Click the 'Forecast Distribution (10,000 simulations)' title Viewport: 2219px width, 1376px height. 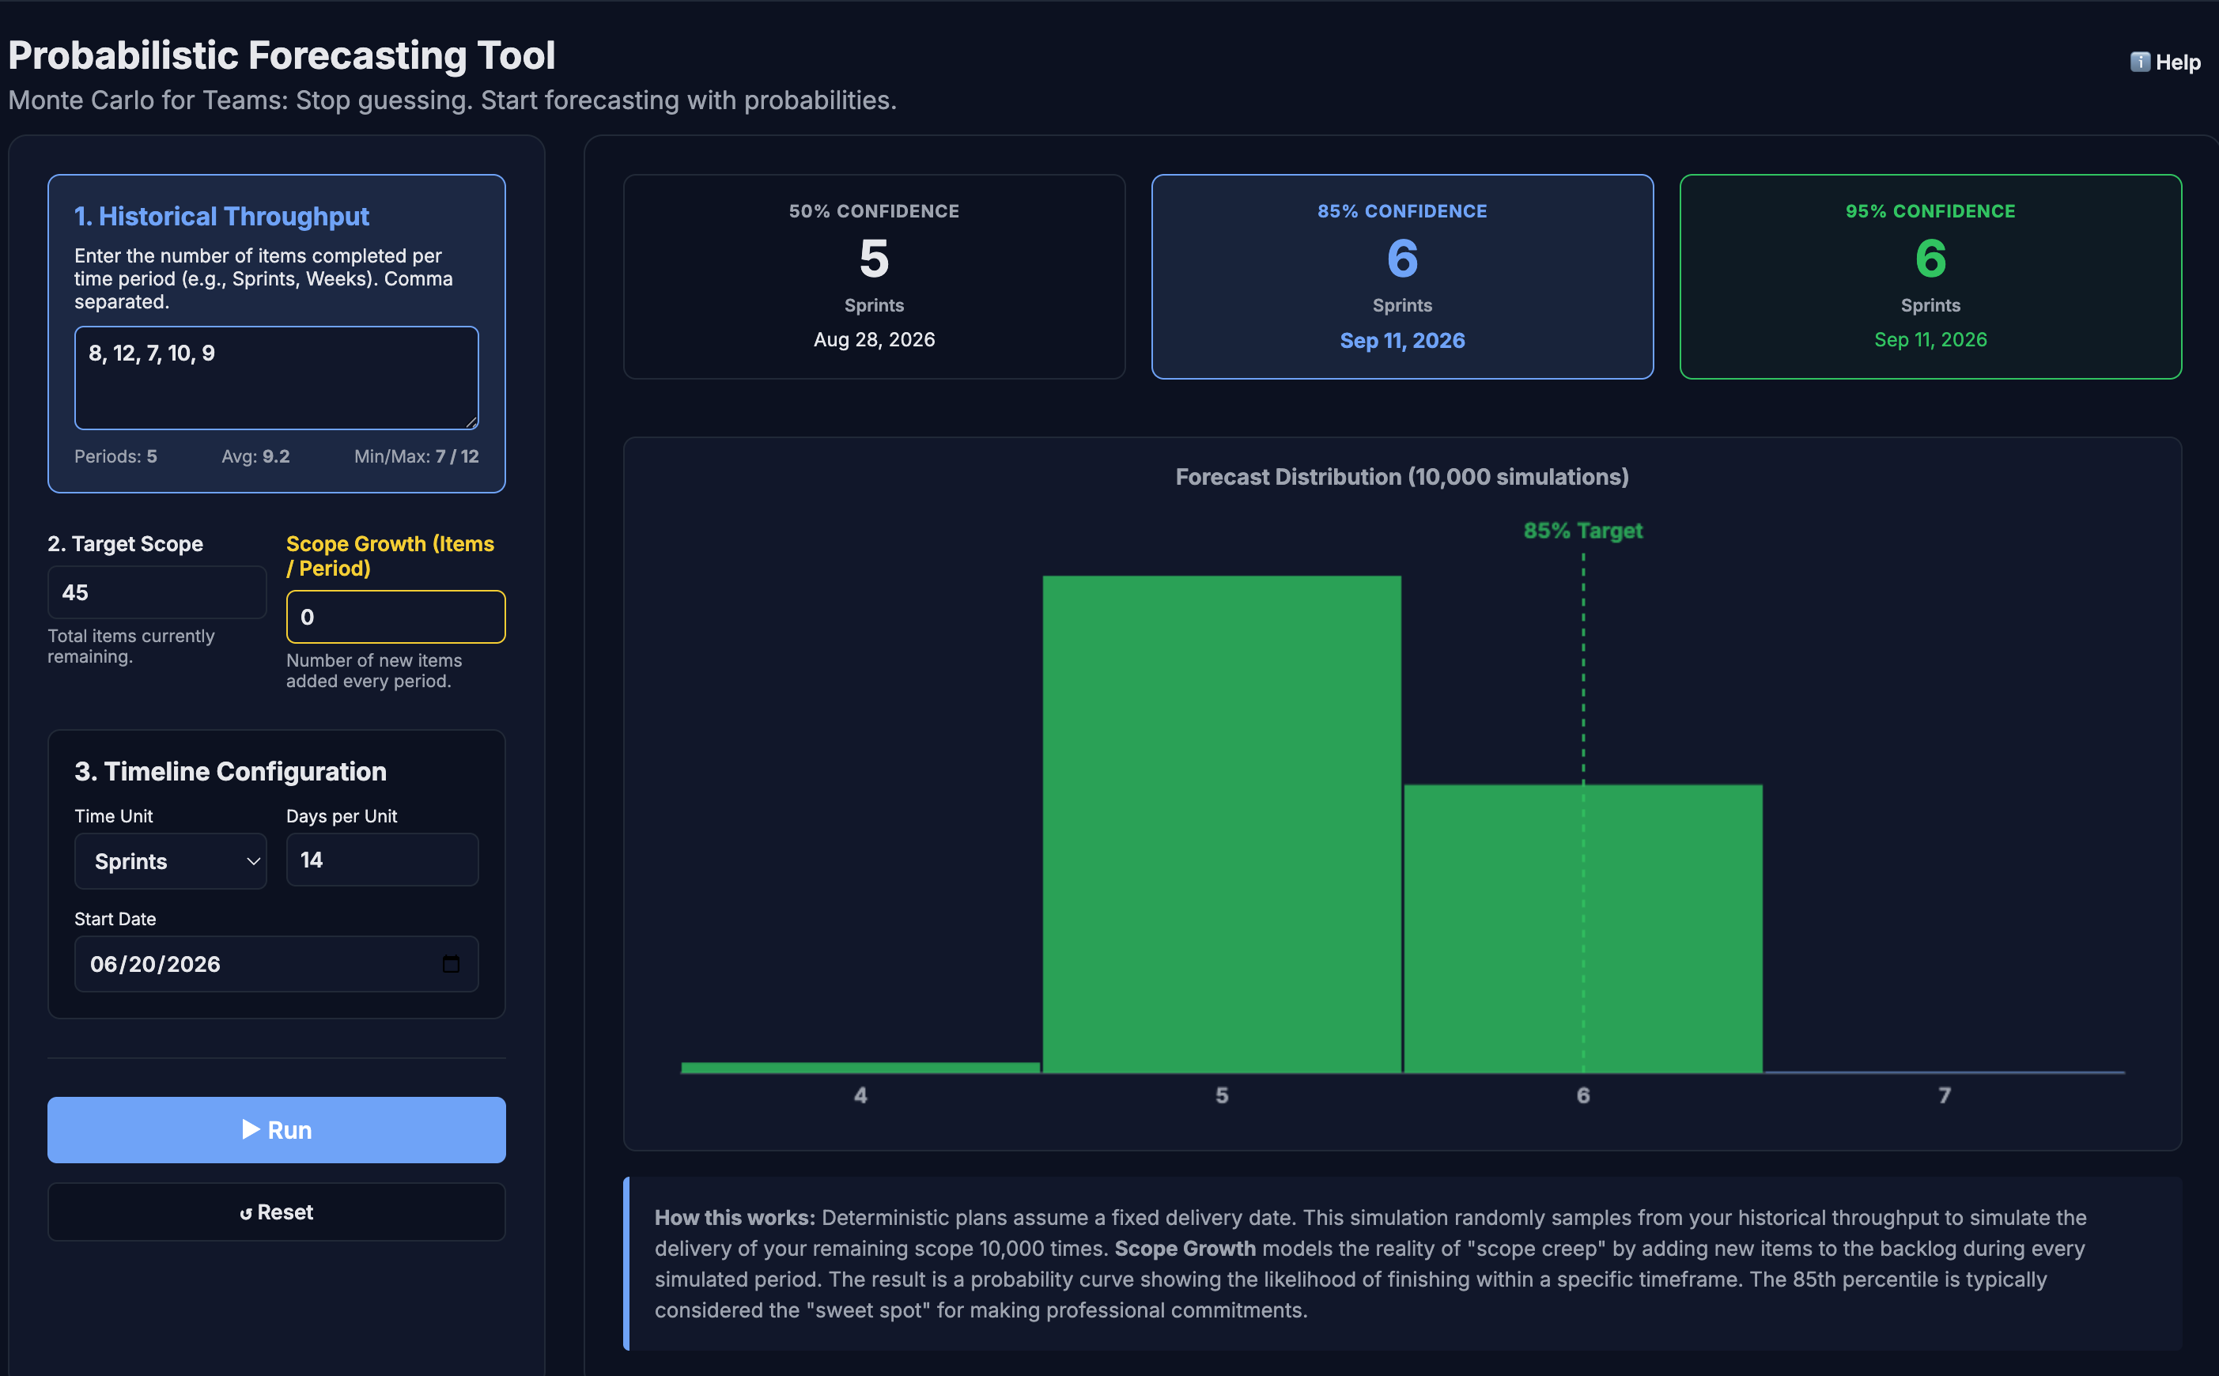[x=1402, y=477]
